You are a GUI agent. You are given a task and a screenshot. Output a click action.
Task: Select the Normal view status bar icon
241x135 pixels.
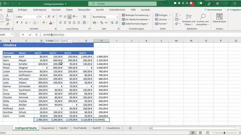coord(193,132)
